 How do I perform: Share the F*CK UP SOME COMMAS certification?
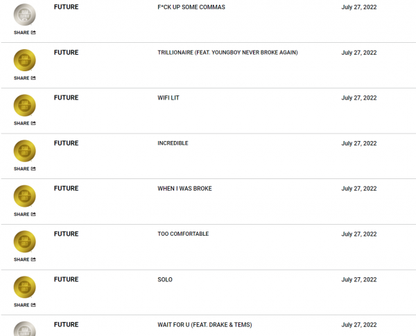(x=25, y=32)
